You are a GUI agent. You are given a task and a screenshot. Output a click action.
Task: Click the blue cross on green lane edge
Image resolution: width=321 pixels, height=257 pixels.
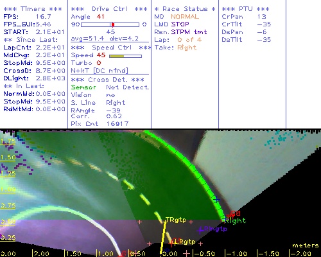click(x=217, y=200)
